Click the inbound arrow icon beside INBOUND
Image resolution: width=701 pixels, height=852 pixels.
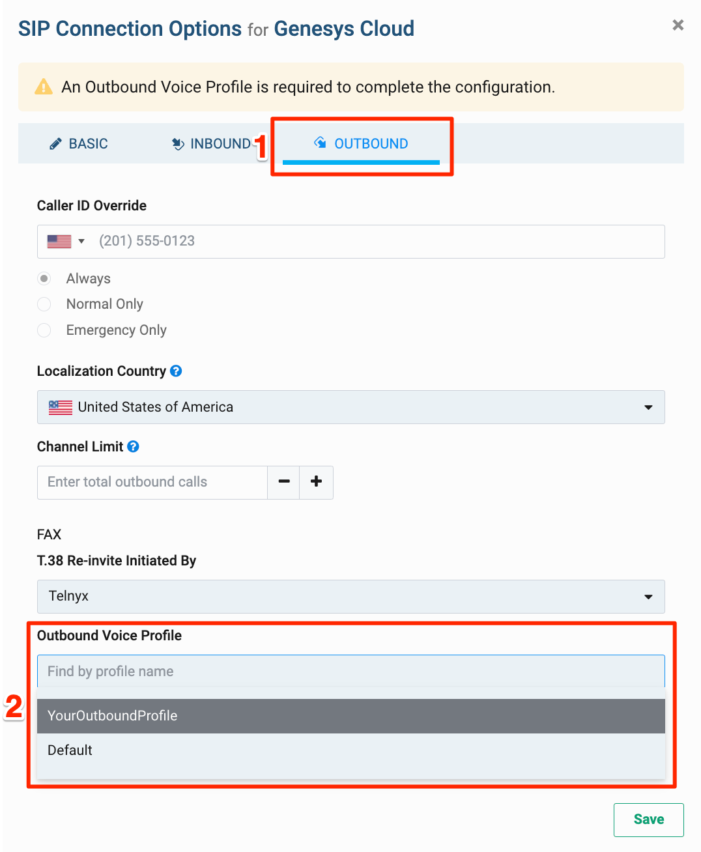pyautogui.click(x=178, y=144)
